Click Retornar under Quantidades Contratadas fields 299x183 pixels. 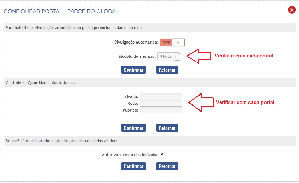[x=167, y=128]
